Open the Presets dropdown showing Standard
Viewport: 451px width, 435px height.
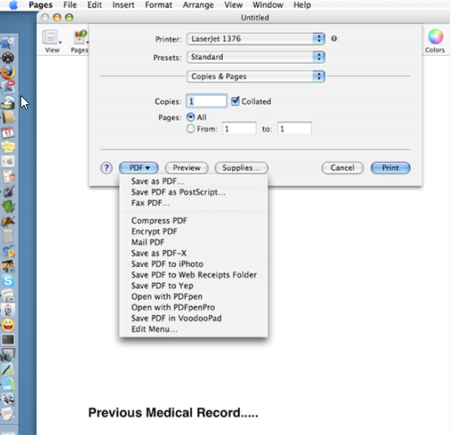point(256,57)
